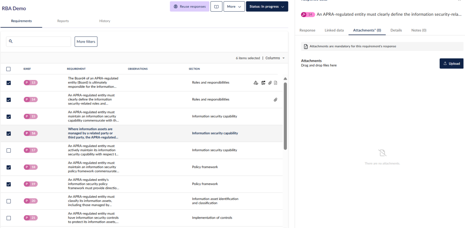Click the SECTION column header
465x228 pixels.
[194, 69]
